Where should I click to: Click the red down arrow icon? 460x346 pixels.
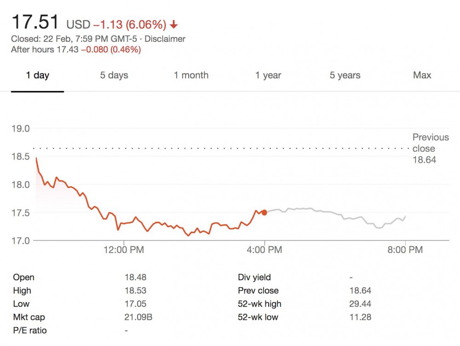[x=174, y=24]
